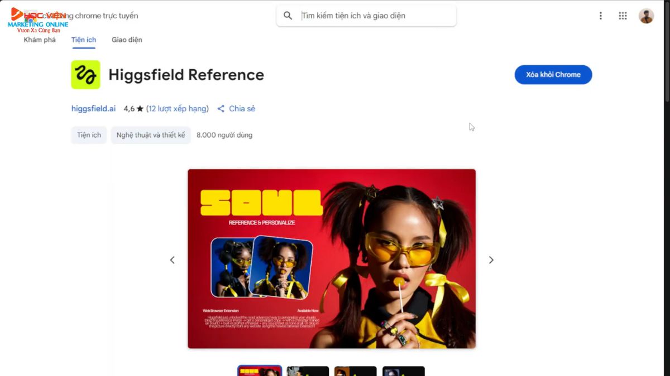The height and width of the screenshot is (376, 670).
Task: Open the 12 lượt xếp hạng ratings link
Action: 178,109
